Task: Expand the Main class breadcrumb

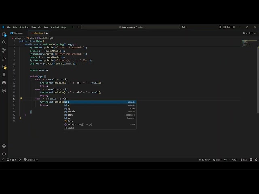Action: (31, 38)
